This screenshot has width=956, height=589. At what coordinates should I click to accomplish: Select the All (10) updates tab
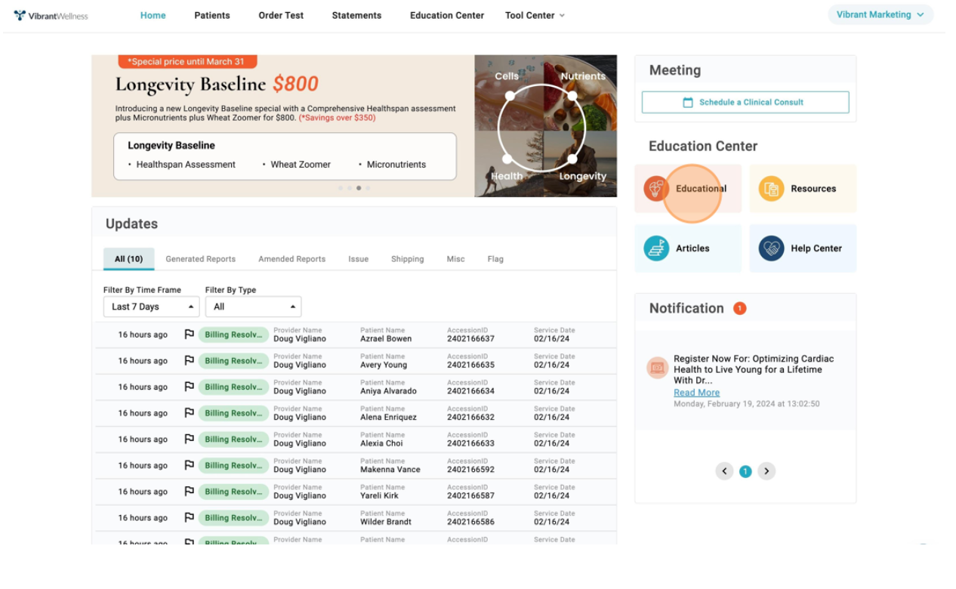[x=128, y=259]
